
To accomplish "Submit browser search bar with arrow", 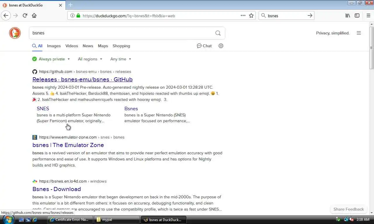I will (310, 15).
